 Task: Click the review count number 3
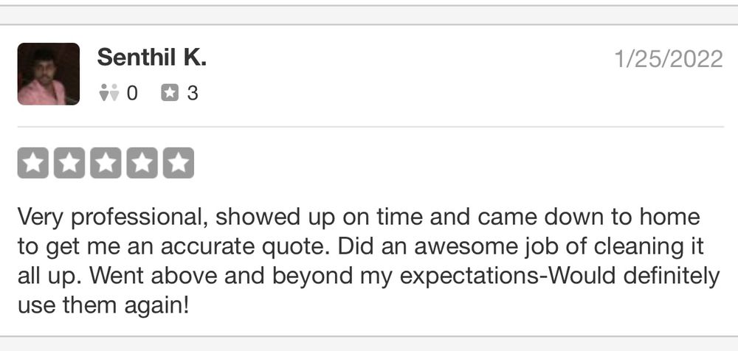coord(192,93)
